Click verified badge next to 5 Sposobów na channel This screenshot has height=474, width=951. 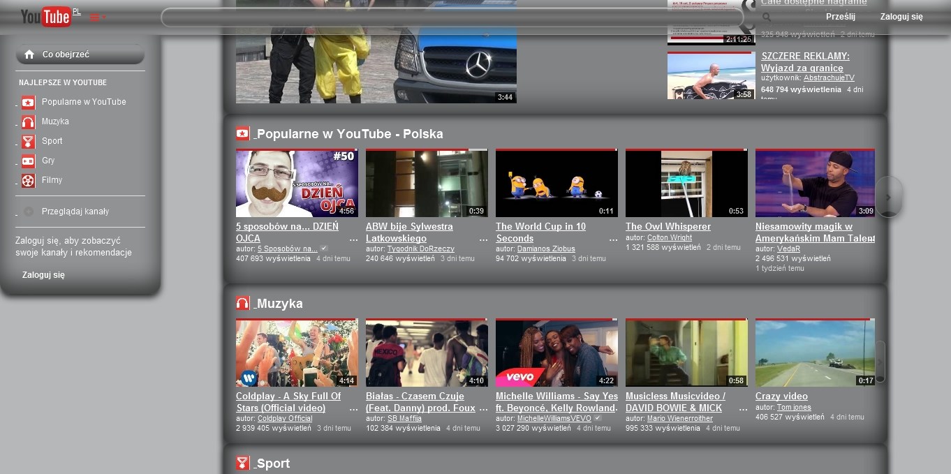(324, 249)
